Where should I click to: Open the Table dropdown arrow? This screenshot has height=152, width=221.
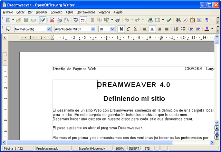click(163, 20)
